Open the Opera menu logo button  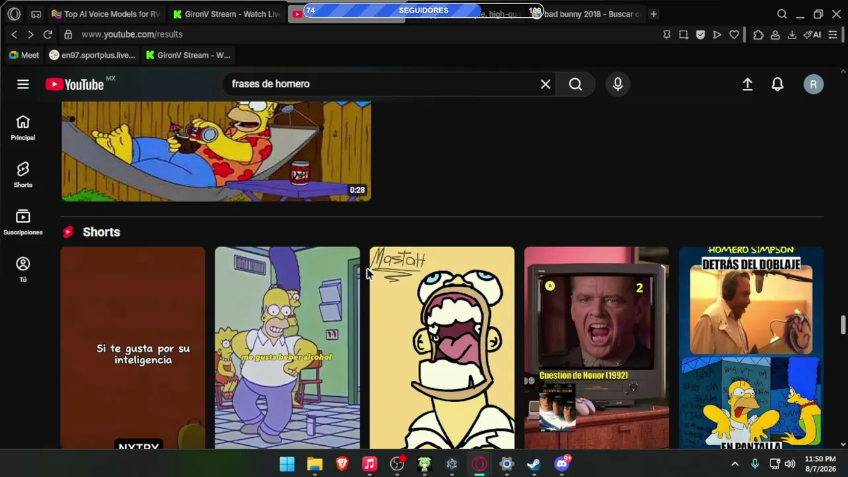pyautogui.click(x=14, y=14)
